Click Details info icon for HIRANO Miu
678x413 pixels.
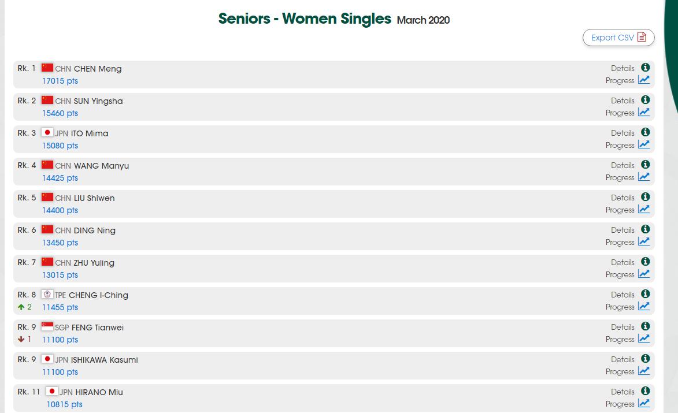(645, 391)
